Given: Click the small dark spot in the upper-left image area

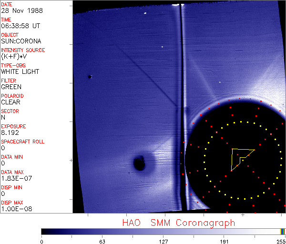Looking at the screenshot, I should 90,76.
